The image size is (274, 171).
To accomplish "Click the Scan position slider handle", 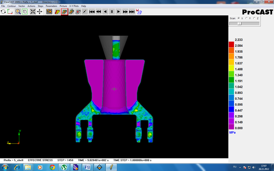I will coord(239,24).
